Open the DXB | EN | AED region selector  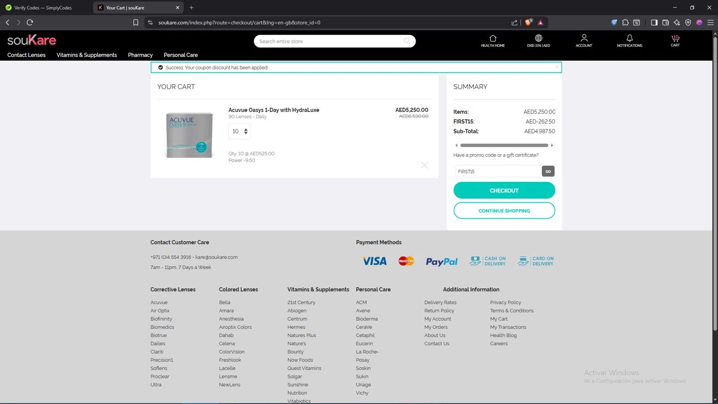538,41
